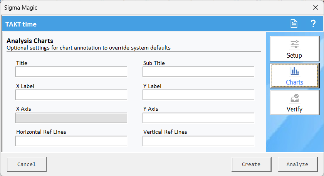324x176 pixels.
Task: Click into the X Label field
Action: point(71,95)
